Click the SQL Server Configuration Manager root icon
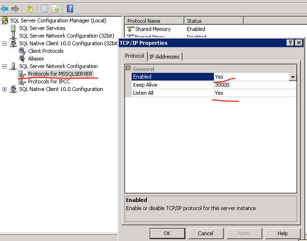307x241 pixels. pos(4,20)
